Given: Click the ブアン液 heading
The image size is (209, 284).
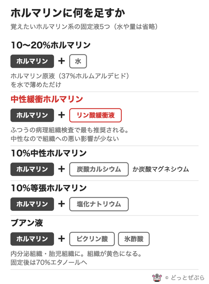Looking at the screenshot, I should pyautogui.click(x=27, y=223).
